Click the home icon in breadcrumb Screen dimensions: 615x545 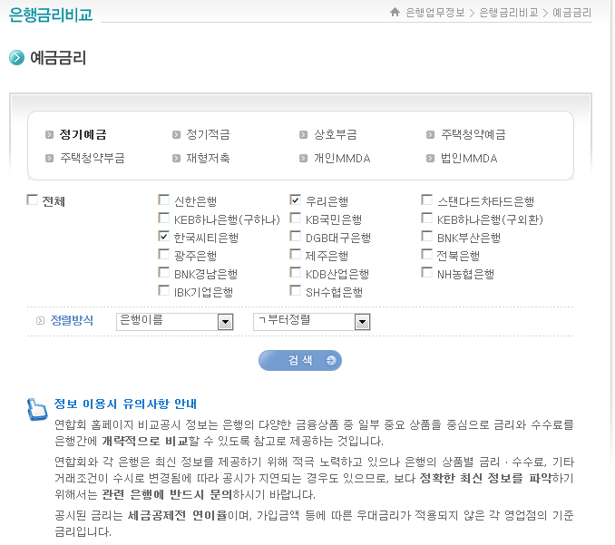395,12
